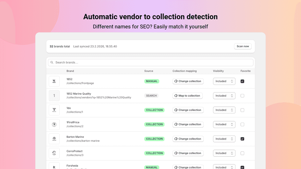Click the 1do brand logo icon
This screenshot has height=169, width=301.
[x=54, y=110]
